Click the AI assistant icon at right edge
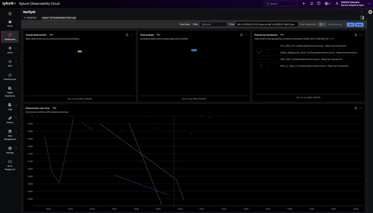The width and height of the screenshot is (373, 213). coord(370,12)
